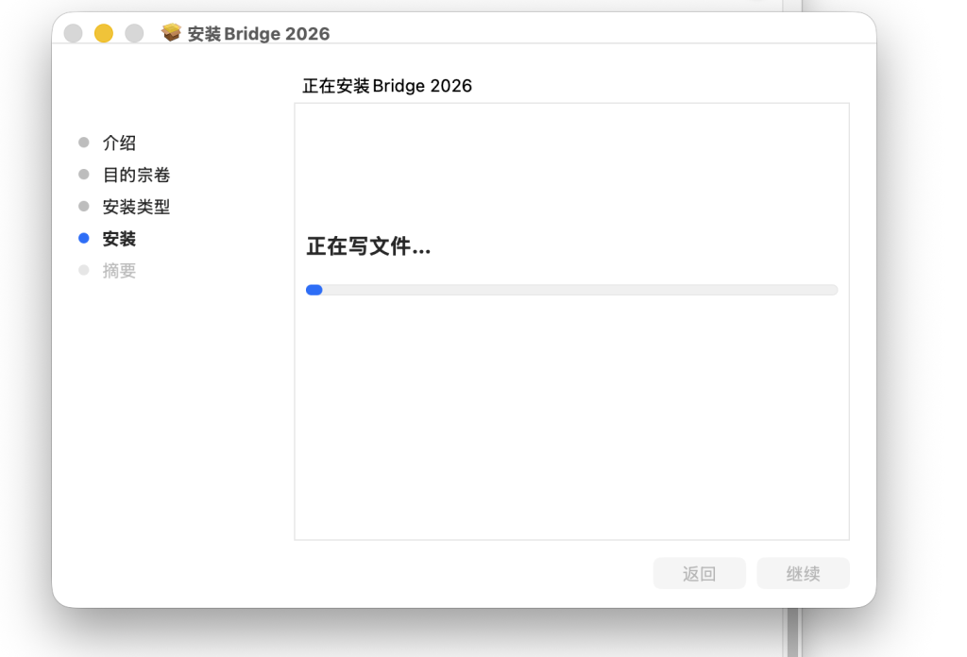Jump to the 摘要 step in sidebar
967x657 pixels.
[120, 271]
